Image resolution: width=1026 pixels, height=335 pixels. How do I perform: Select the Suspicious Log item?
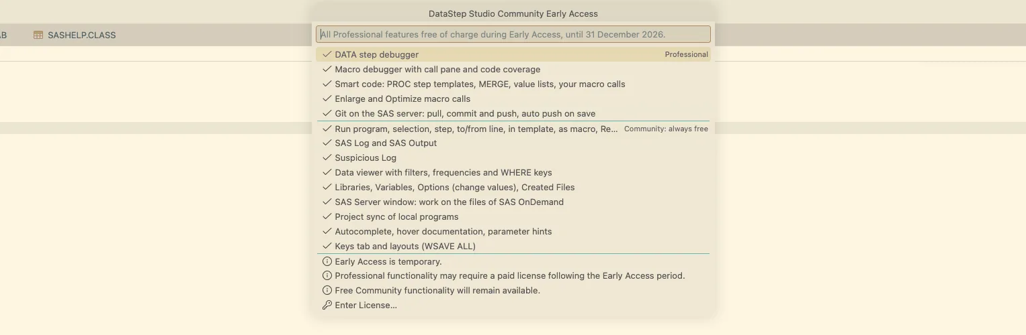pyautogui.click(x=513, y=157)
